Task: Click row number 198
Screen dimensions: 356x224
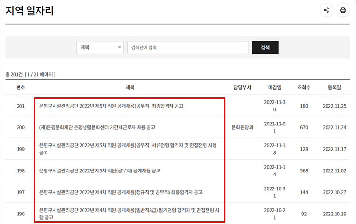Action: (x=20, y=171)
